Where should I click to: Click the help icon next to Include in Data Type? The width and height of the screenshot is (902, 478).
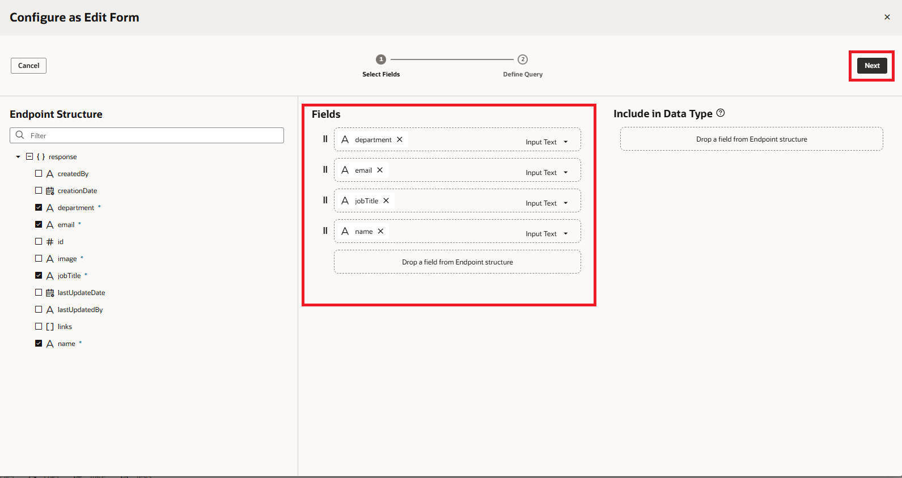point(721,113)
